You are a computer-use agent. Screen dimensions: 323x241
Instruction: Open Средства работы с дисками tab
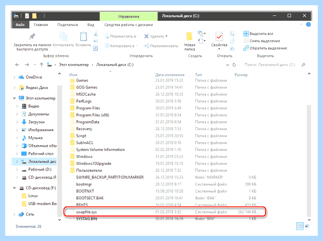(x=128, y=24)
